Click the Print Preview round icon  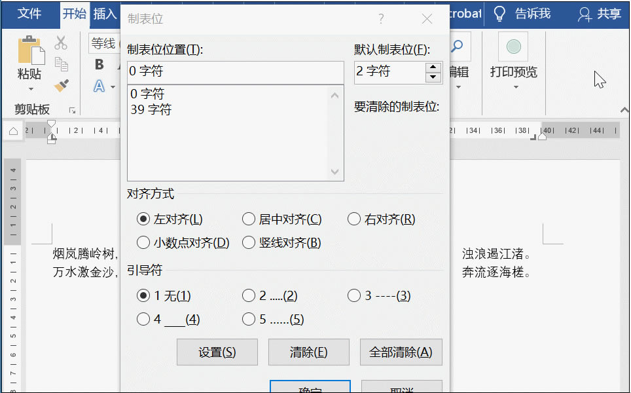click(513, 47)
